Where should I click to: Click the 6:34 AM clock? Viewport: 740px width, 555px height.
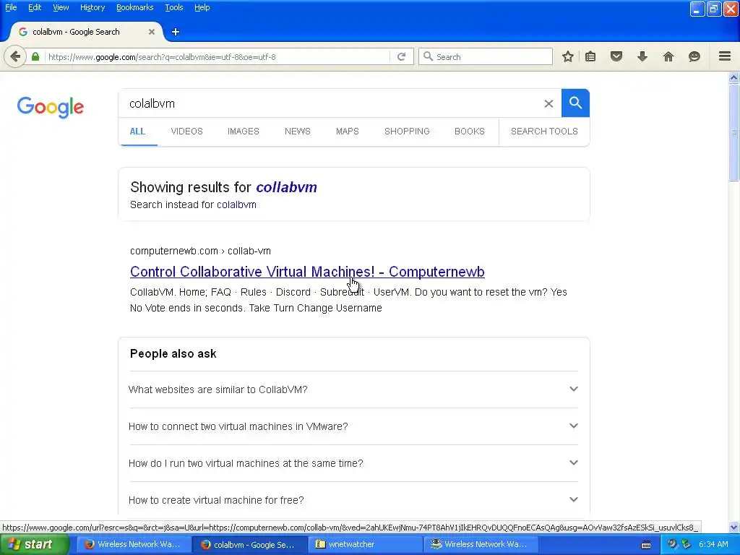pyautogui.click(x=713, y=544)
